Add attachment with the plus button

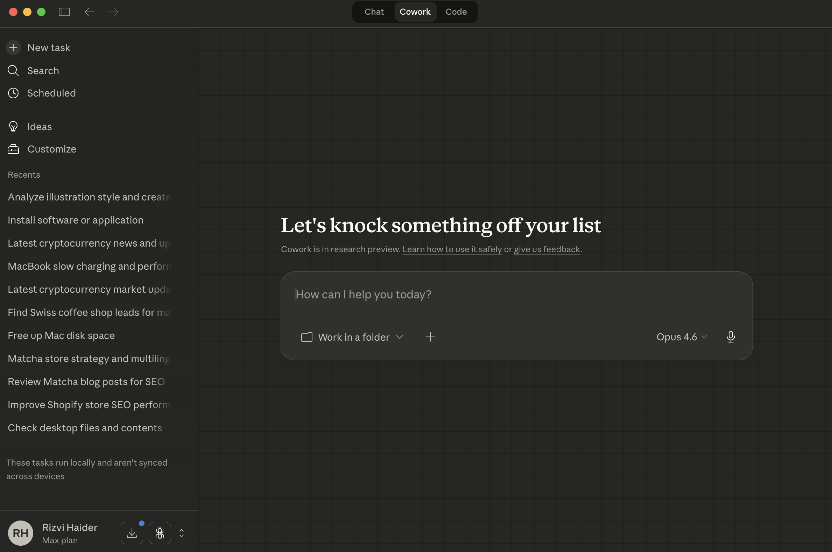[430, 337]
